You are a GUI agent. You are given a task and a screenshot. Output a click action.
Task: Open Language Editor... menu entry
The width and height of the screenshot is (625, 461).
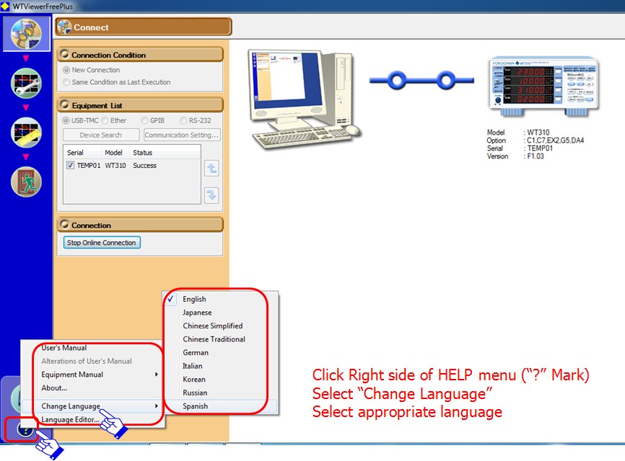pyautogui.click(x=92, y=420)
